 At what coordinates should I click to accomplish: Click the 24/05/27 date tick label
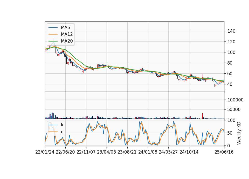(x=168, y=152)
